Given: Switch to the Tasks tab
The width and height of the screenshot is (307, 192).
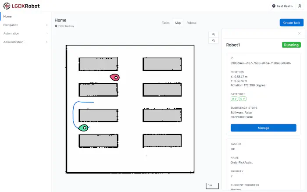Looking at the screenshot, I should click(165, 23).
